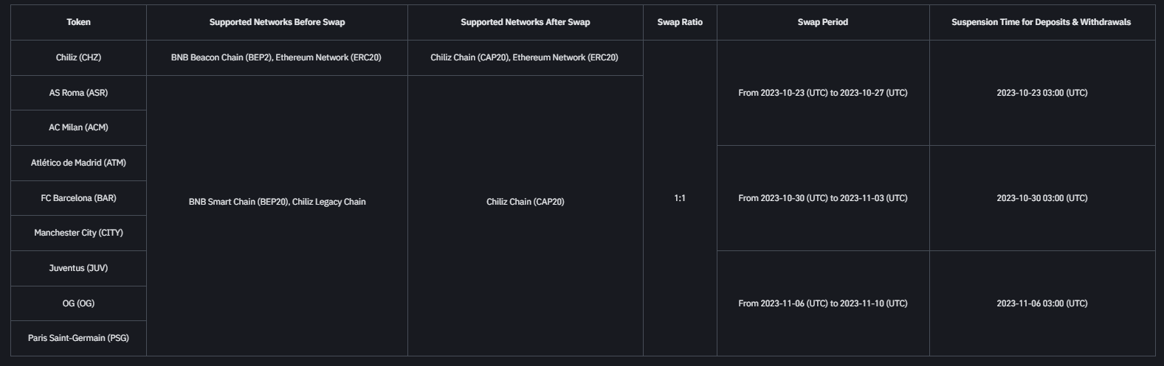Select the Atlético de Madrid (ATM) cell

tap(78, 163)
